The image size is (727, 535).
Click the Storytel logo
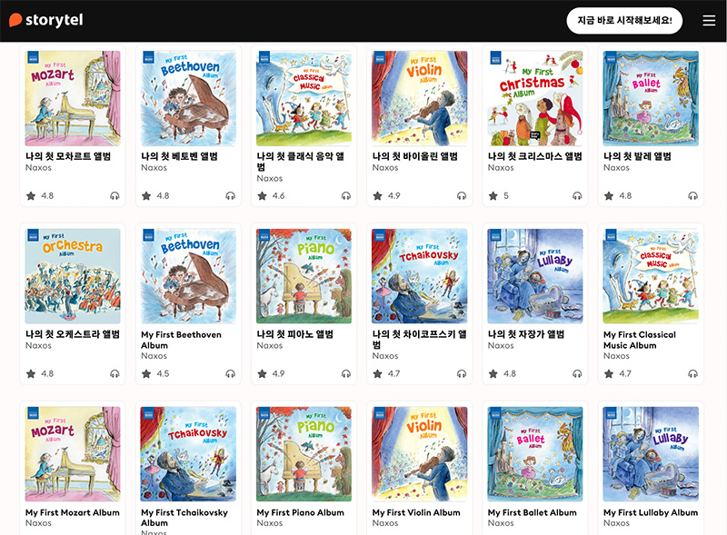point(46,20)
